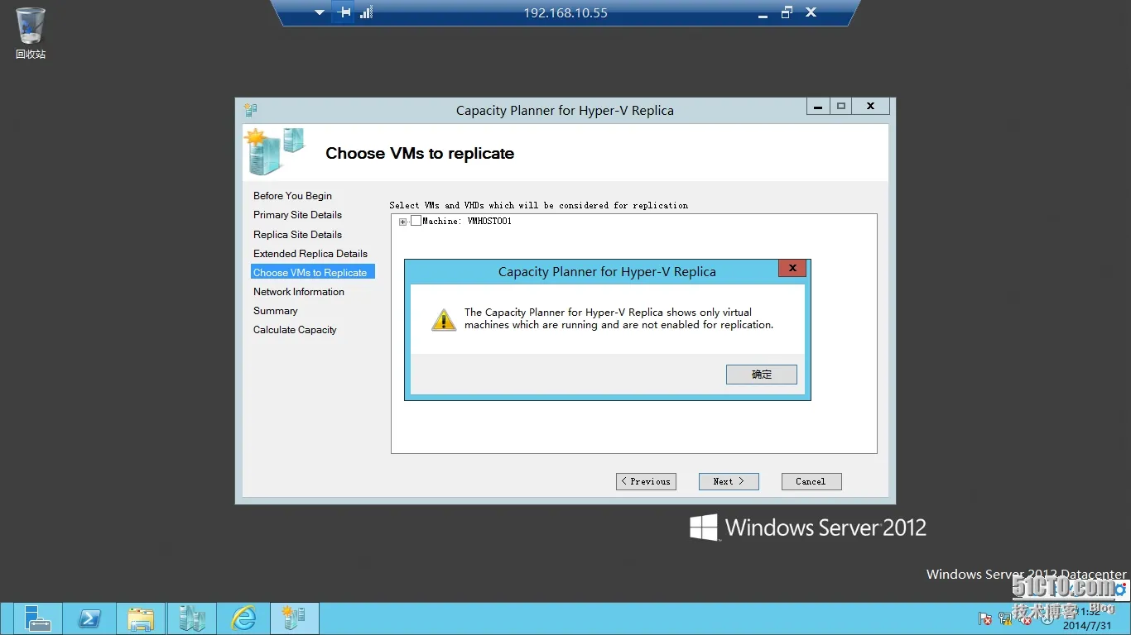Image resolution: width=1131 pixels, height=635 pixels.
Task: Minimize the Capacity Planner wizard window
Action: (818, 107)
